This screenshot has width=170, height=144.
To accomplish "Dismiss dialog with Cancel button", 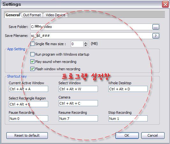I will 153,135.
